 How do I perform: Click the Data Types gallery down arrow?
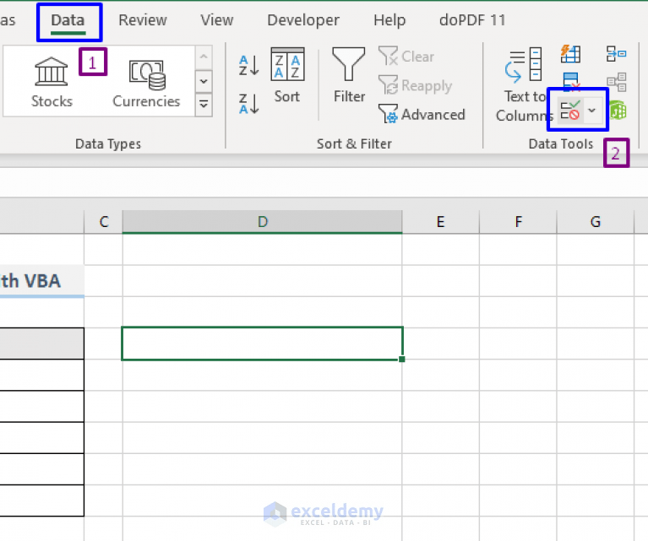coord(204,81)
